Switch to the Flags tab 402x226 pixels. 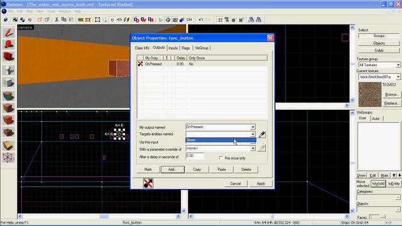[186, 48]
